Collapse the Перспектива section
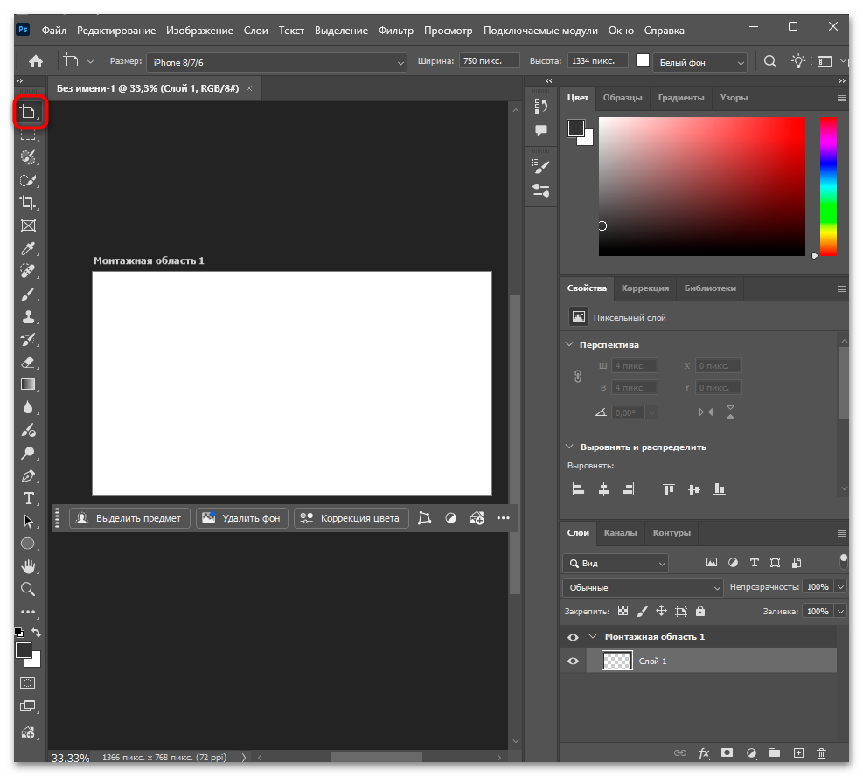863x776 pixels. coord(570,344)
